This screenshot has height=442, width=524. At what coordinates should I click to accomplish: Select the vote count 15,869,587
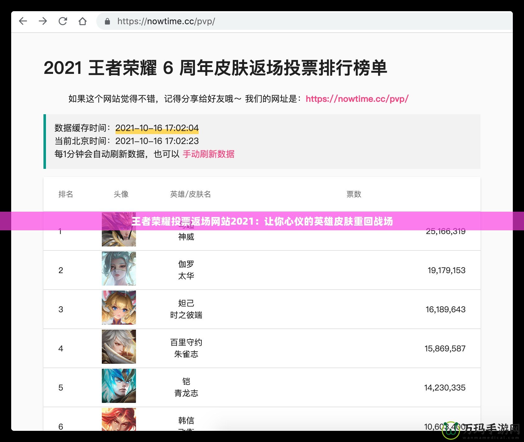445,349
